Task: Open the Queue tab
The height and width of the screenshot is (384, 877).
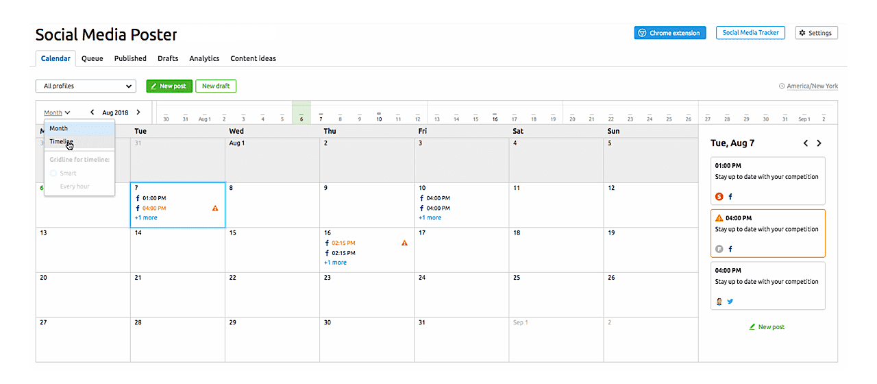Action: coord(92,59)
